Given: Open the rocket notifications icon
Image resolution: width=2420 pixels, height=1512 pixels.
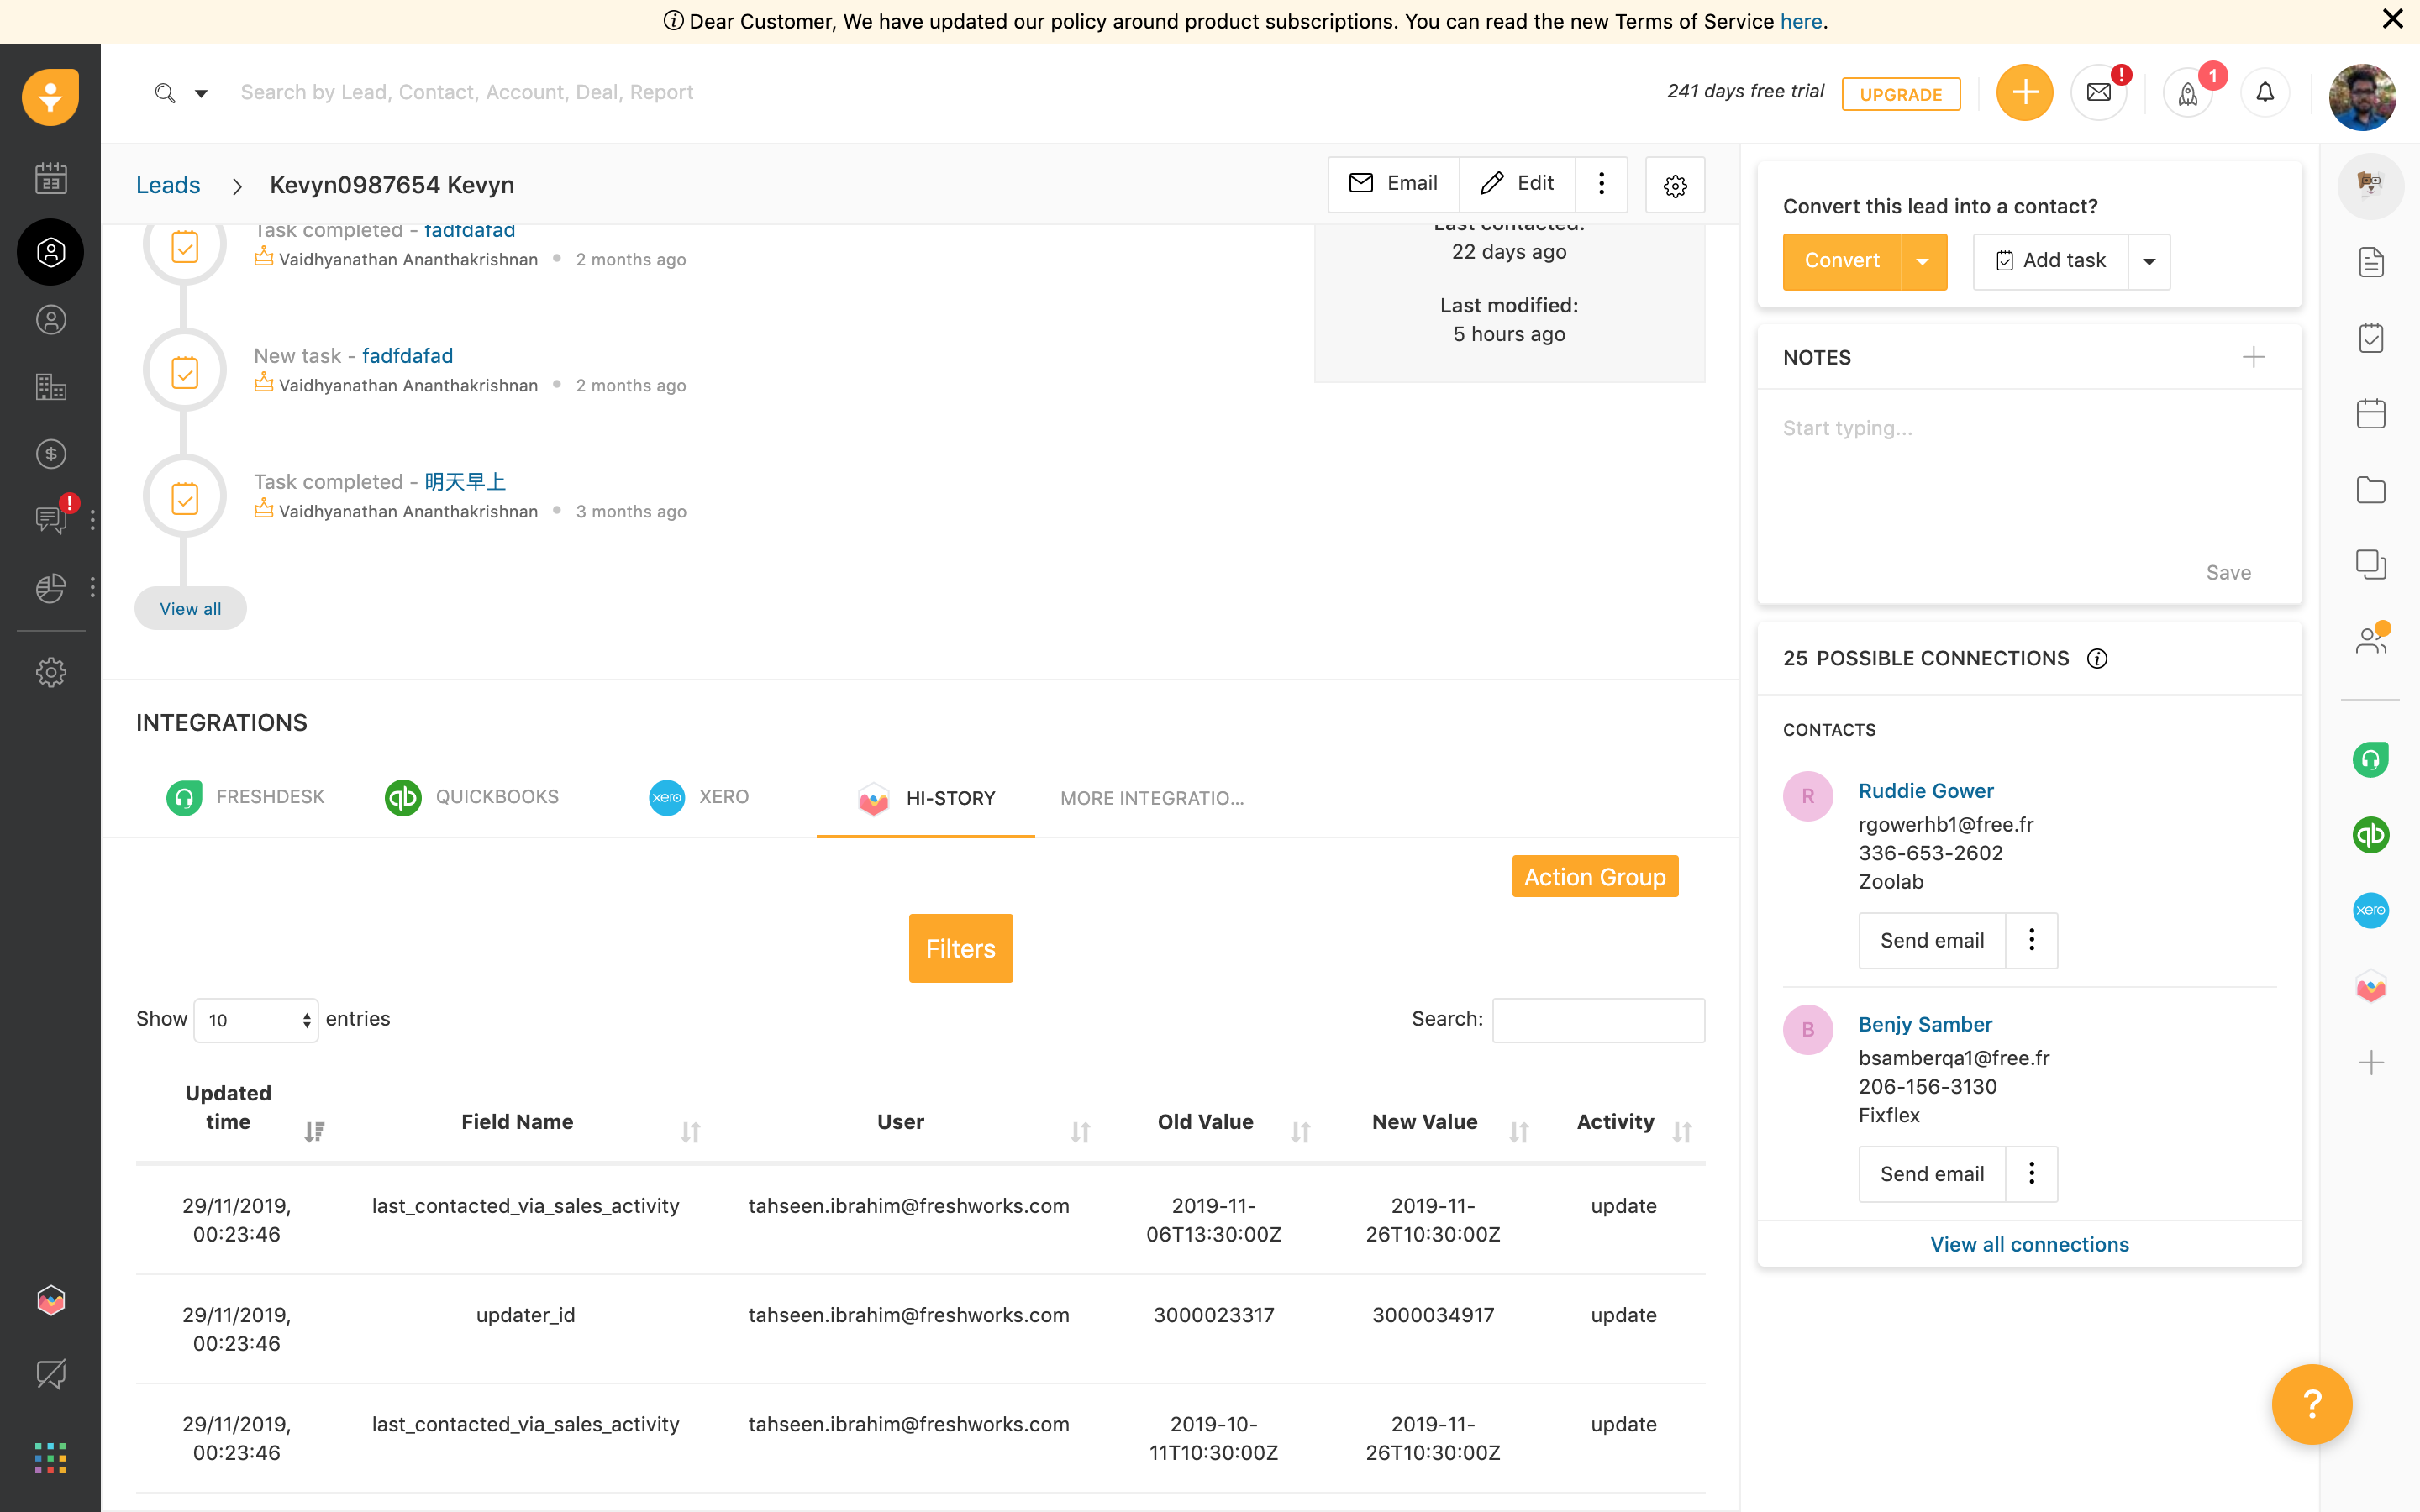Looking at the screenshot, I should tap(2188, 94).
